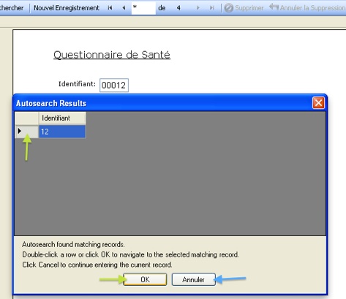Viewport: 346px width, 299px height.
Task: Click the Annuler button in the dialog
Action: 194,279
